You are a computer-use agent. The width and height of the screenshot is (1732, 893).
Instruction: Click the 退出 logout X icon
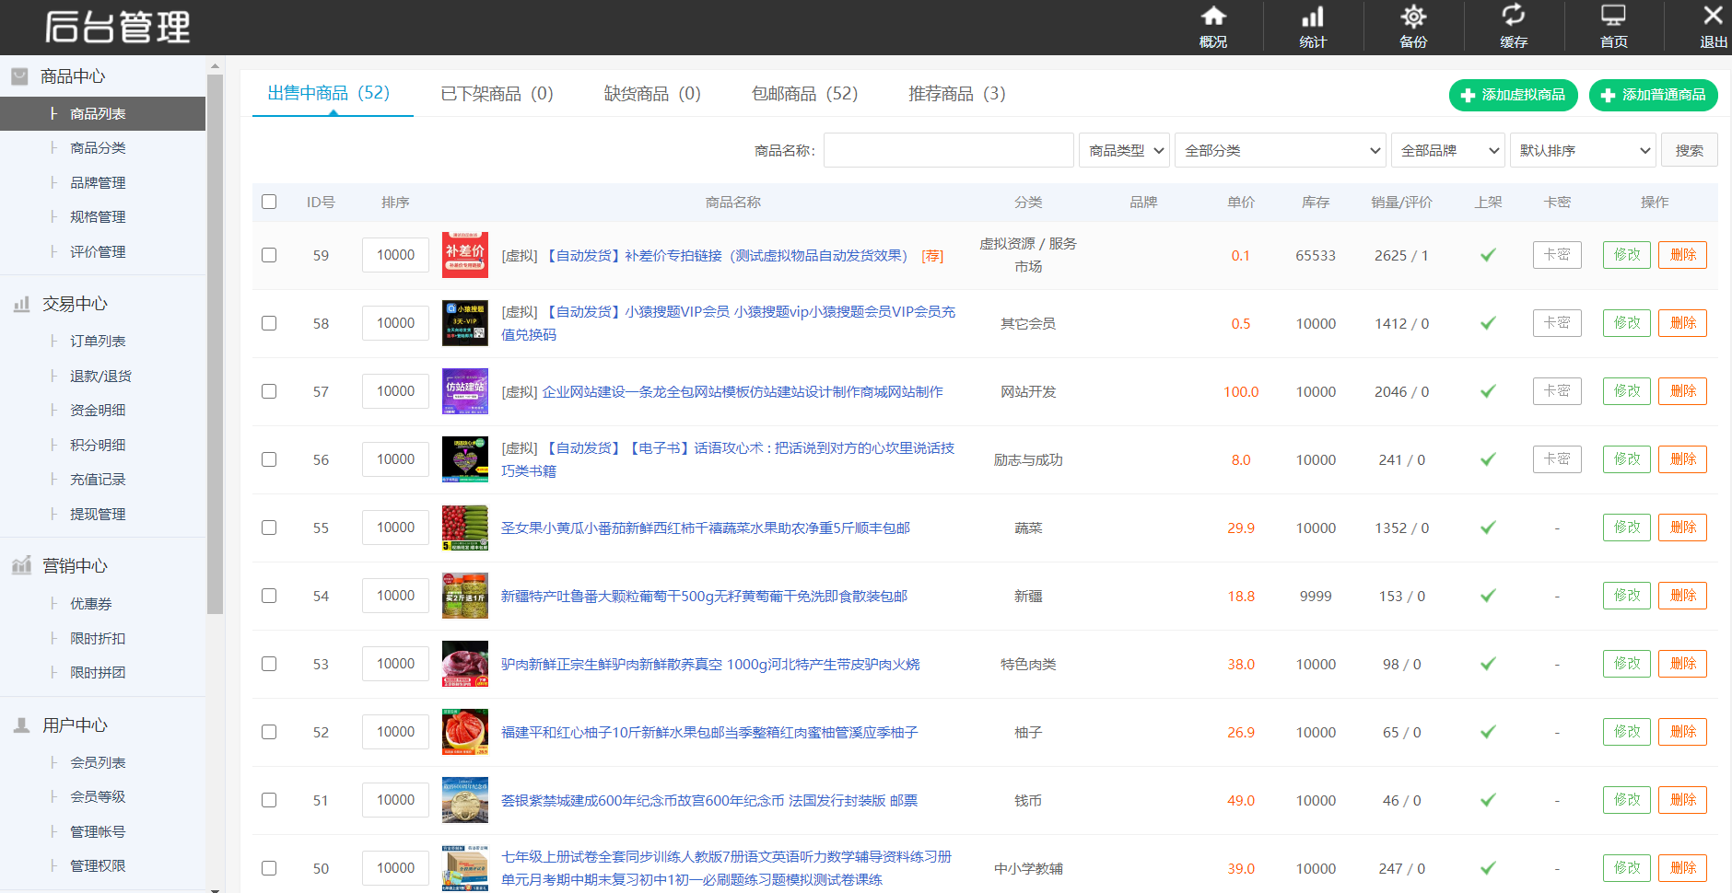(x=1713, y=16)
